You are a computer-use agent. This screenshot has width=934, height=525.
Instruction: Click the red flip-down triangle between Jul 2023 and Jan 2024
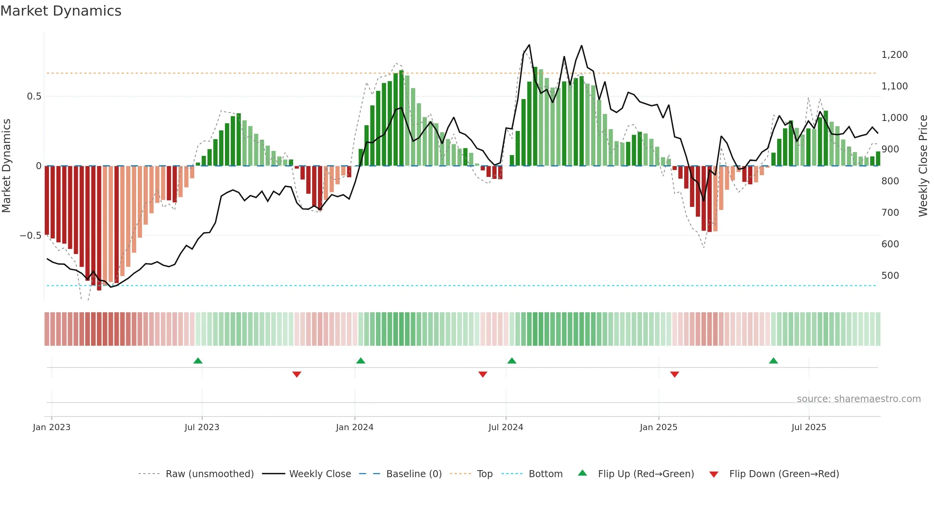click(x=297, y=374)
